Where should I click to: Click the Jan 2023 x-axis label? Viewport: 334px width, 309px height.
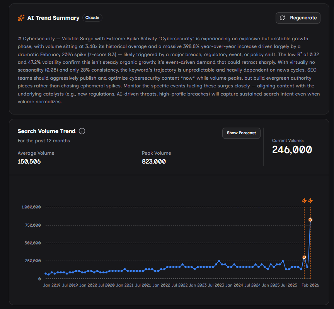198,285
